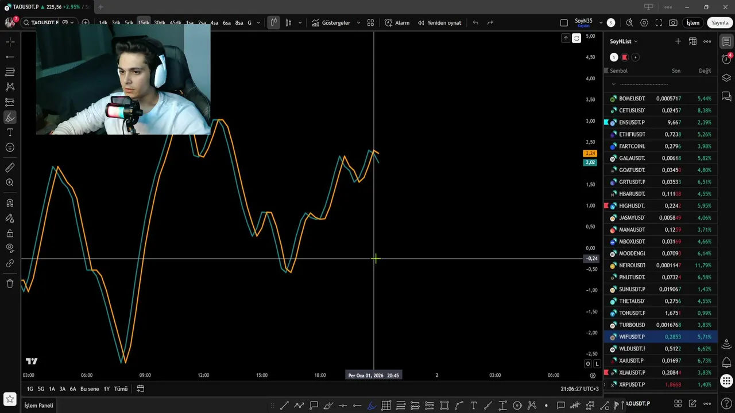The height and width of the screenshot is (413, 735).
Task: Toggle link drawings sync icon in left sidebar
Action: coord(10,264)
